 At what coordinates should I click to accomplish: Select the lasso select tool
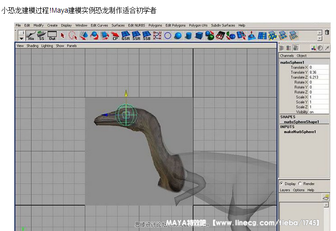(73, 36)
